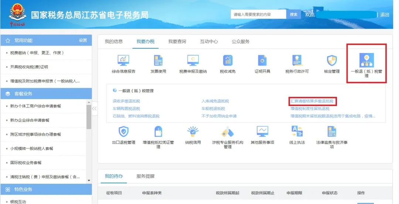Image resolution: width=399 pixels, height=204 pixels.
Task: Open 纳税信用 lightbulb icon
Action: click(x=193, y=132)
